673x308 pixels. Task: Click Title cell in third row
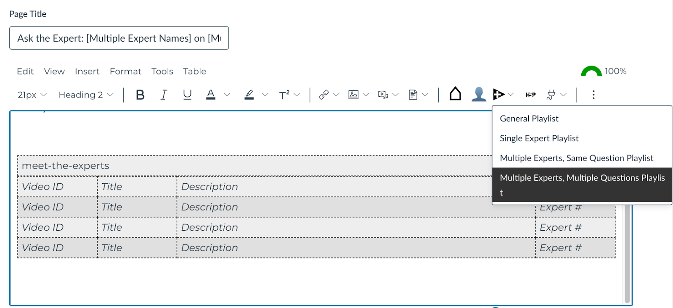coord(137,227)
